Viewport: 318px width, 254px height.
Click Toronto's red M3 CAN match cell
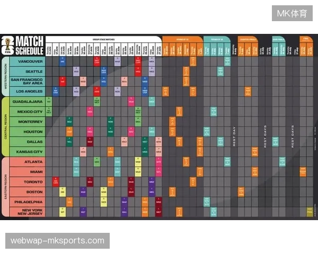[56, 182]
